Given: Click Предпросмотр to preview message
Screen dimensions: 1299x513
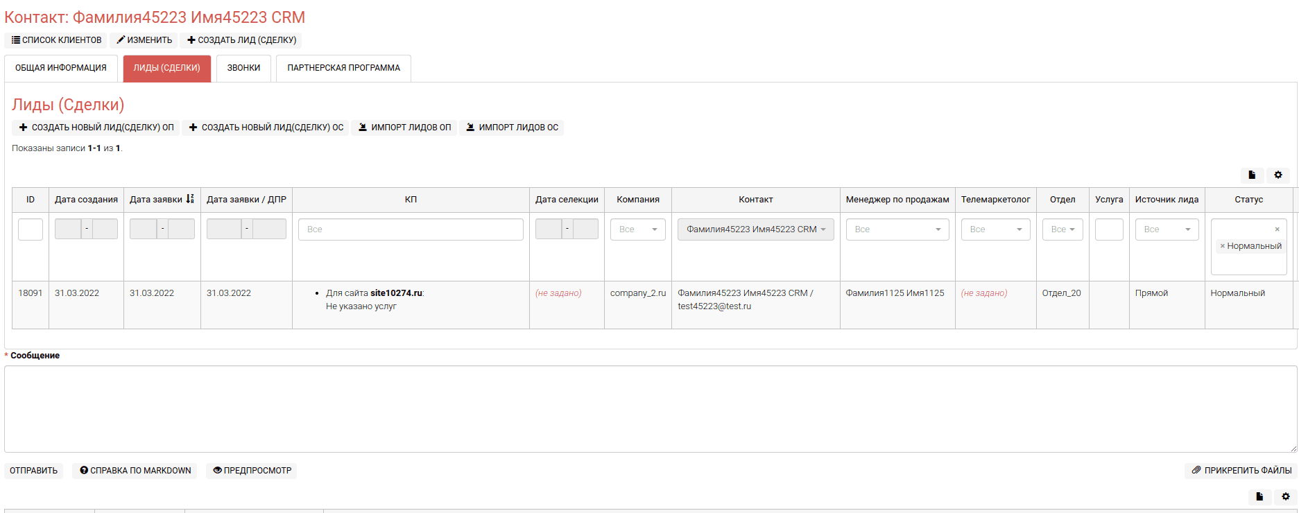Looking at the screenshot, I should pyautogui.click(x=252, y=471).
